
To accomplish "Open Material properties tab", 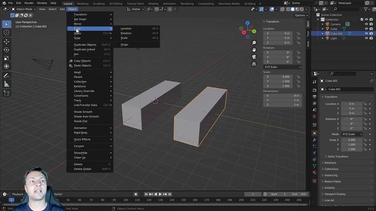I will 315,172.
